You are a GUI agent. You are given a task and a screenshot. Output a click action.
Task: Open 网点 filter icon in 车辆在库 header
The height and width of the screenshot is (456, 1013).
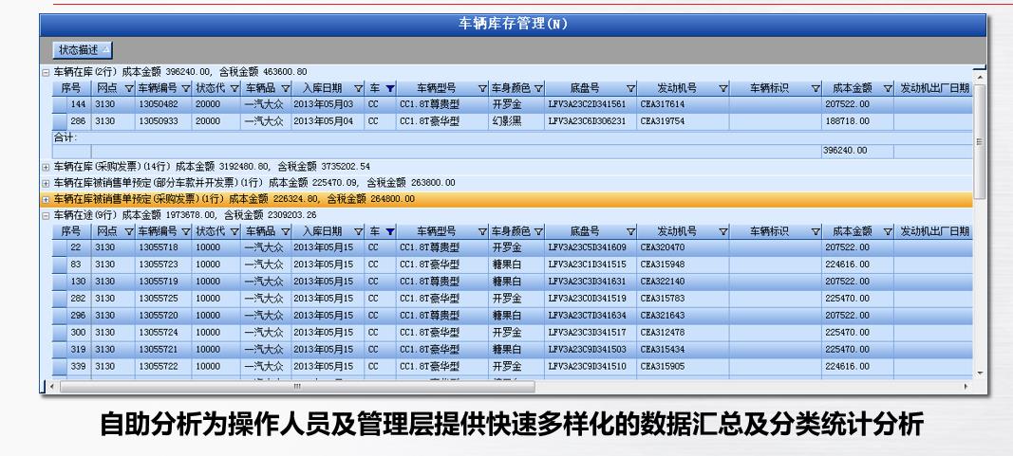tap(129, 88)
